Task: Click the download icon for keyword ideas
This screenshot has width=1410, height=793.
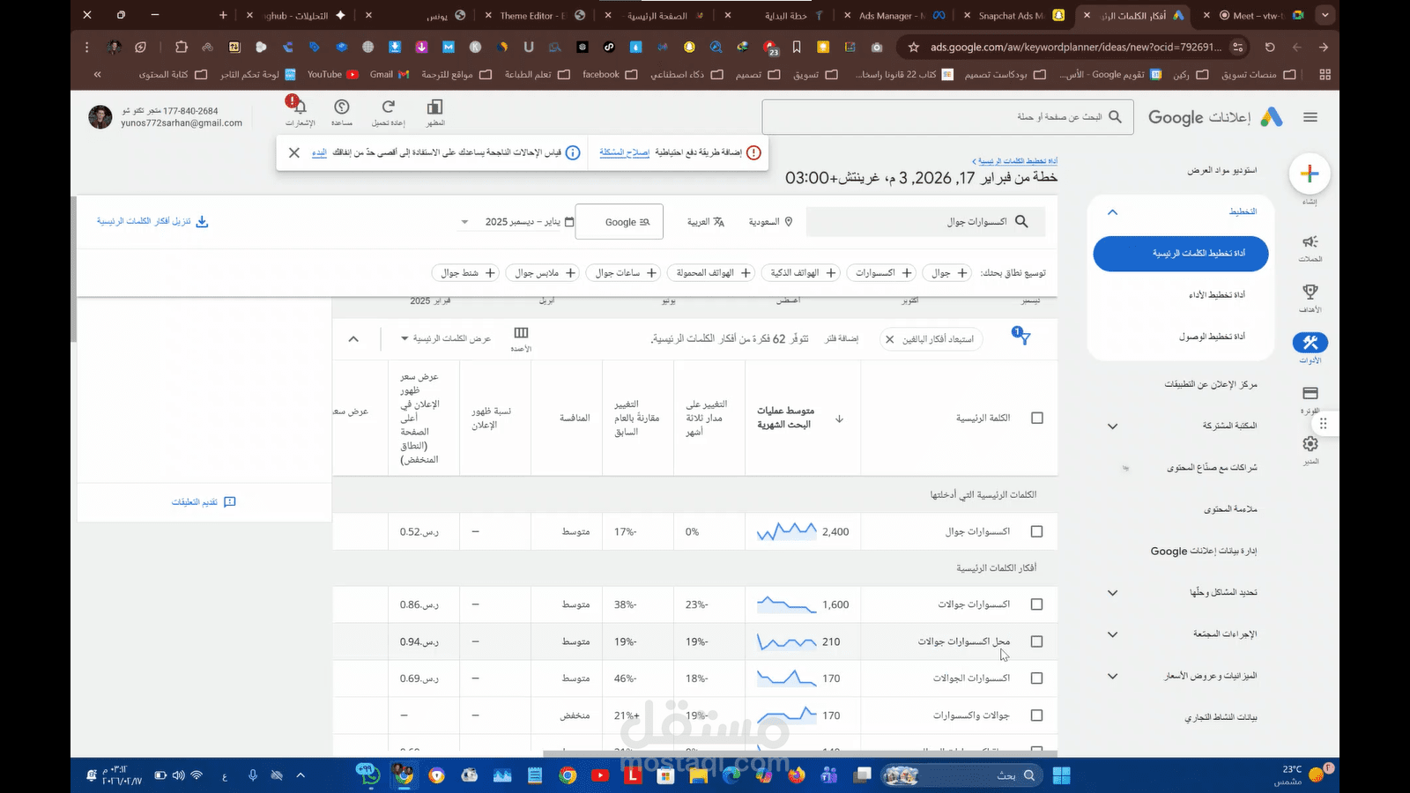Action: click(x=202, y=221)
